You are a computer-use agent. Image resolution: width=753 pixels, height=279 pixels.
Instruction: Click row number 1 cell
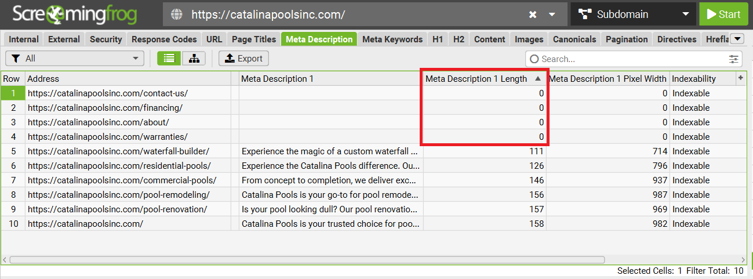(13, 93)
